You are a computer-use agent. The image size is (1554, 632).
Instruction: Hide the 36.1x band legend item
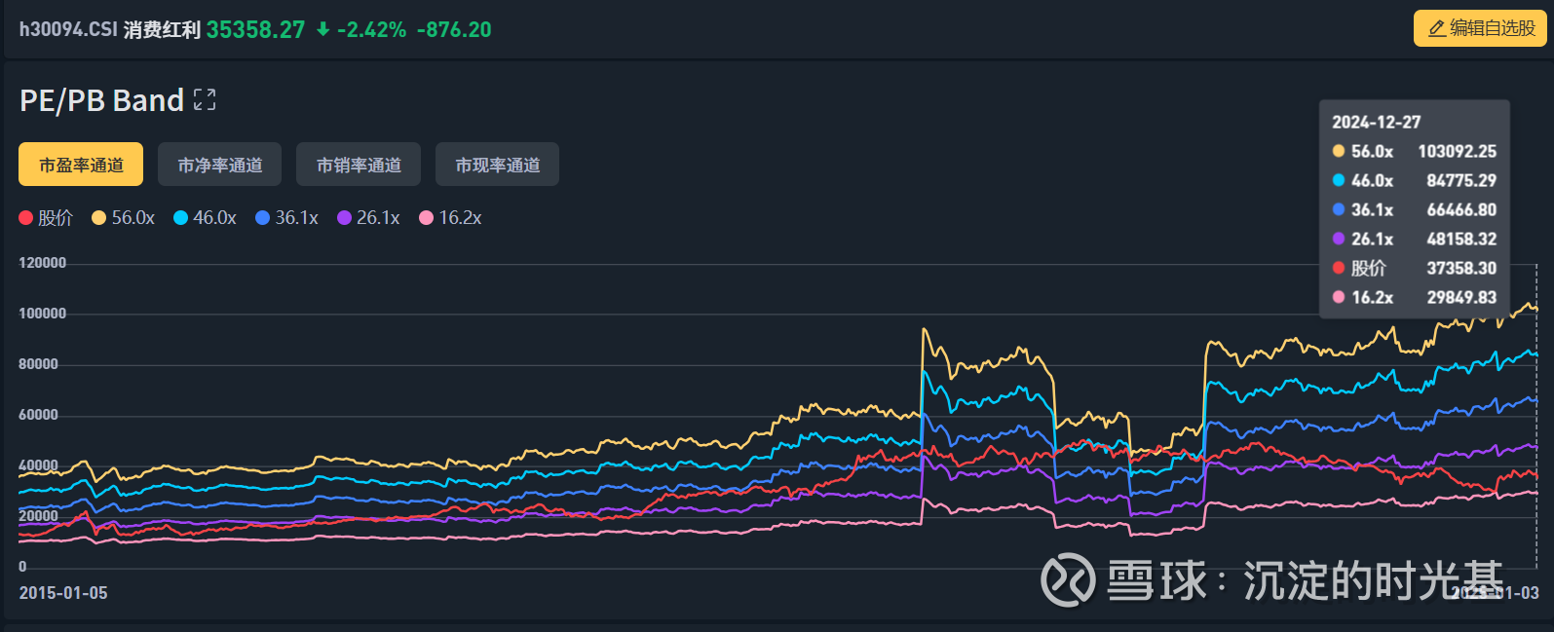[x=286, y=218]
